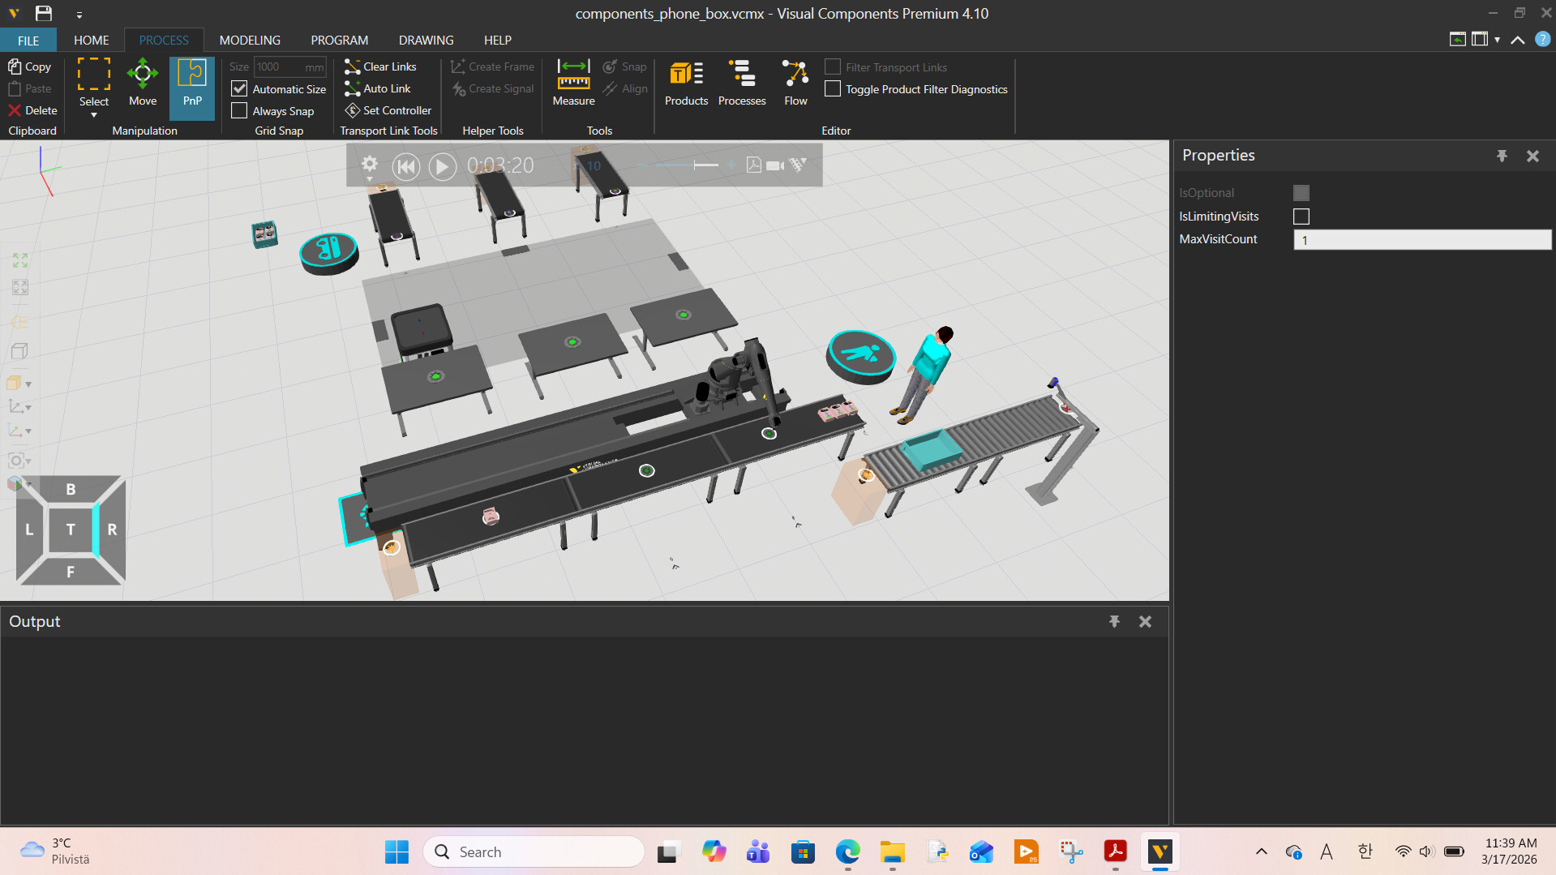Expand the Select tool dropdown arrow

click(x=94, y=115)
